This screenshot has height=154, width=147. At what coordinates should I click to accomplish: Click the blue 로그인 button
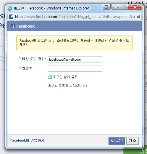coord(117,141)
